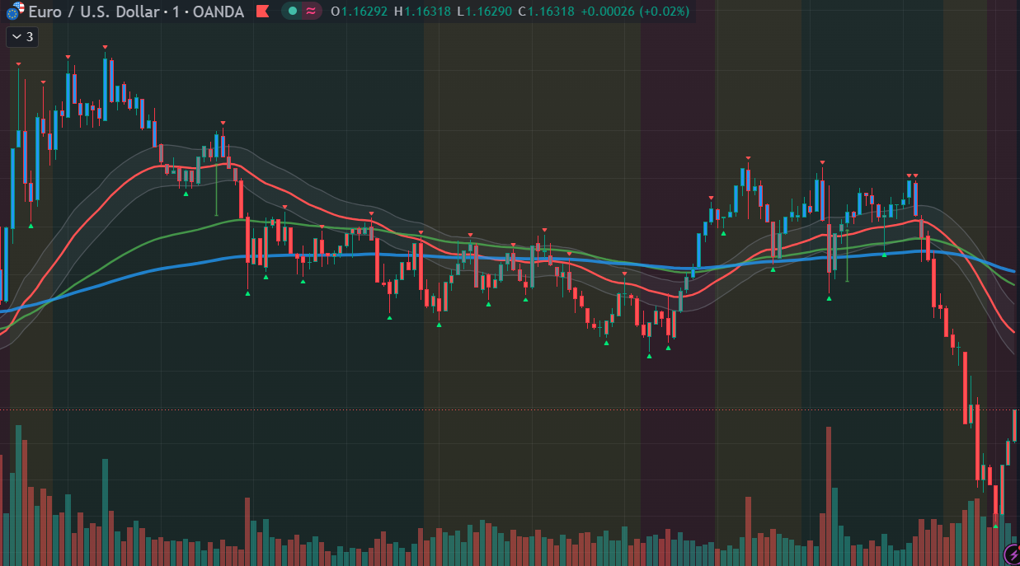The width and height of the screenshot is (1020, 566).
Task: Click the green market open status dot
Action: pyautogui.click(x=292, y=12)
